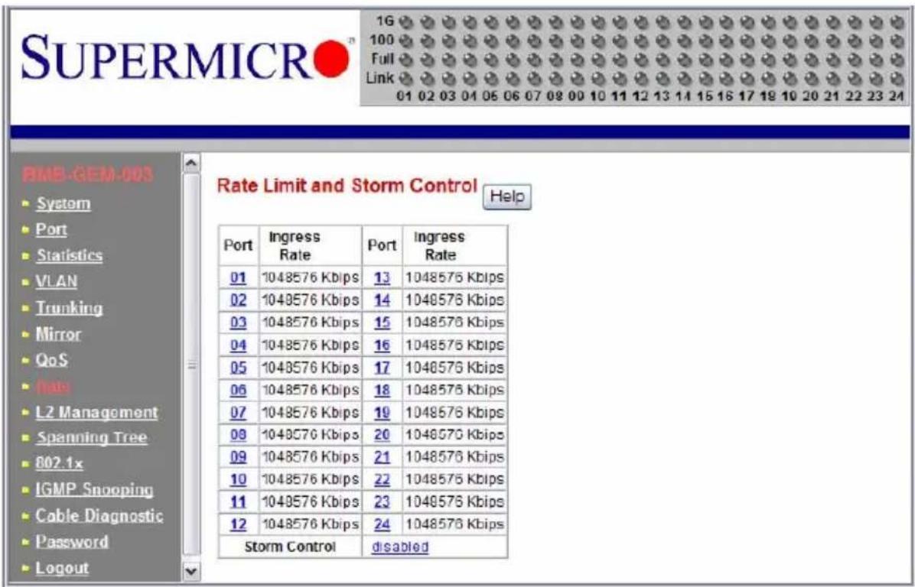The width and height of the screenshot is (915, 587).
Task: Open port 05 rate settings
Action: pyautogui.click(x=237, y=368)
